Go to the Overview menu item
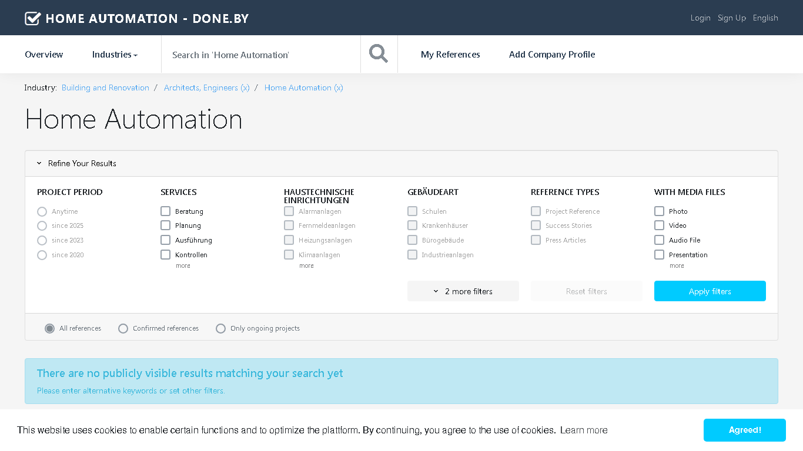The height and width of the screenshot is (451, 803). [44, 55]
